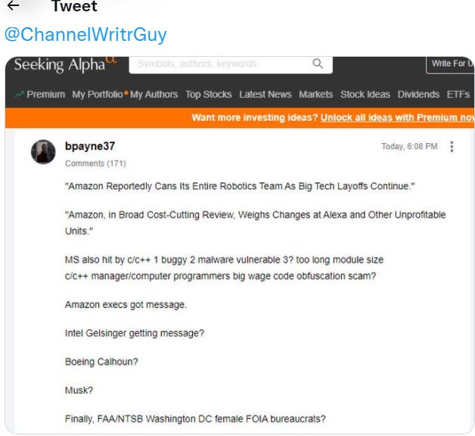Go to Top Stocks
The height and width of the screenshot is (436, 475).
pyautogui.click(x=209, y=95)
